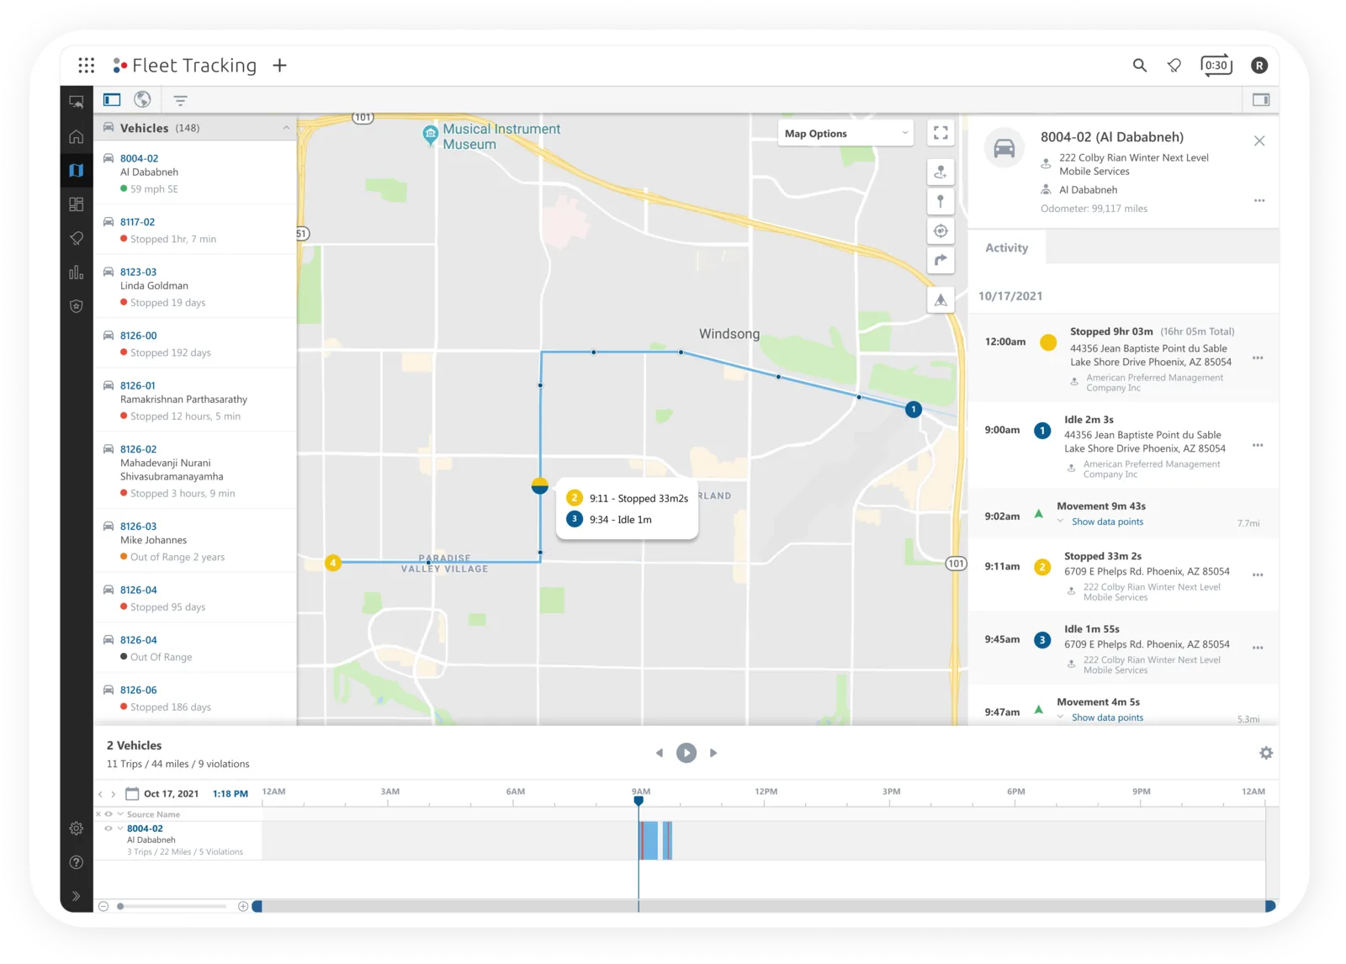
Task: Collapse the Vehicles list header
Action: coord(286,128)
